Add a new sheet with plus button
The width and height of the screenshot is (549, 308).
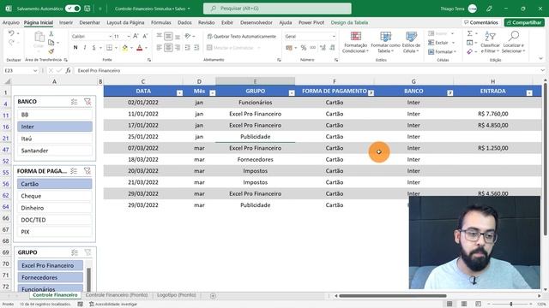coord(213,296)
